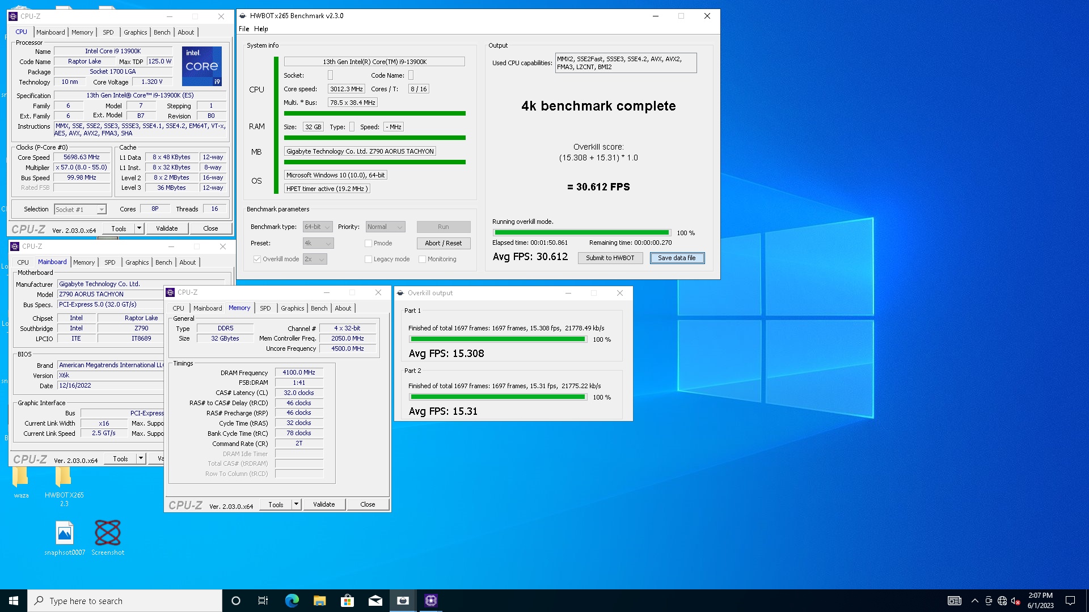Open the Help menu in HWBOT x265
Screen dimensions: 1089x612
[x=261, y=29]
